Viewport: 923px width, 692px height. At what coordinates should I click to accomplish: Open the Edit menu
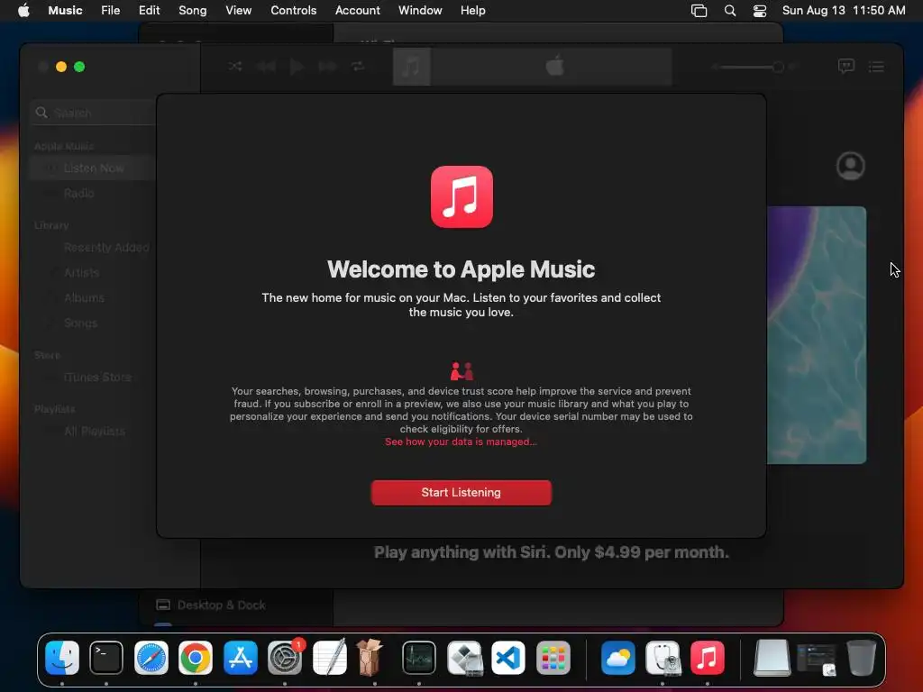[x=149, y=11]
